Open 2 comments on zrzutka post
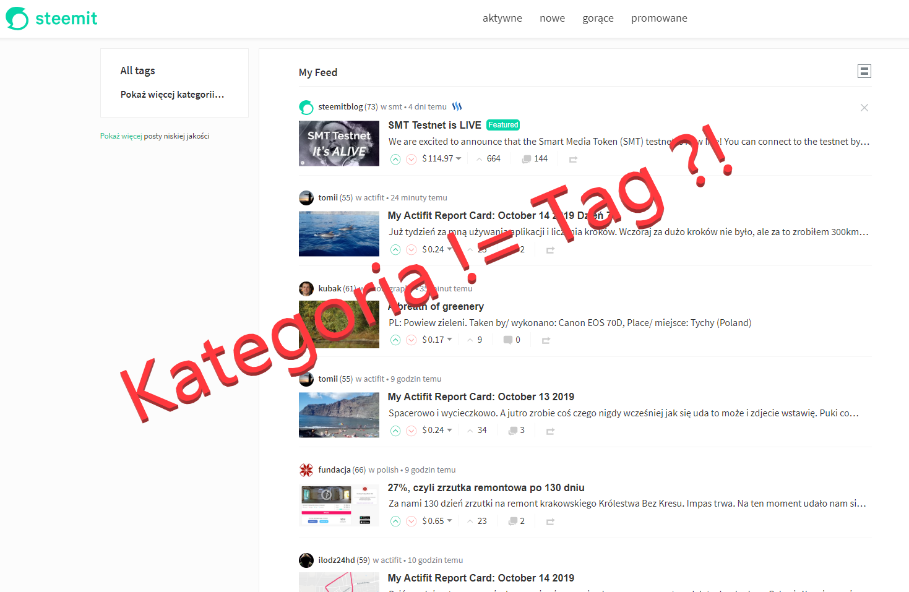Viewport: 909px width, 592px height. 517,521
